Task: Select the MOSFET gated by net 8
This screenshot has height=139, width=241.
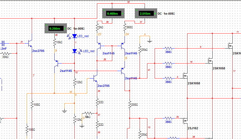Action: 230,46
